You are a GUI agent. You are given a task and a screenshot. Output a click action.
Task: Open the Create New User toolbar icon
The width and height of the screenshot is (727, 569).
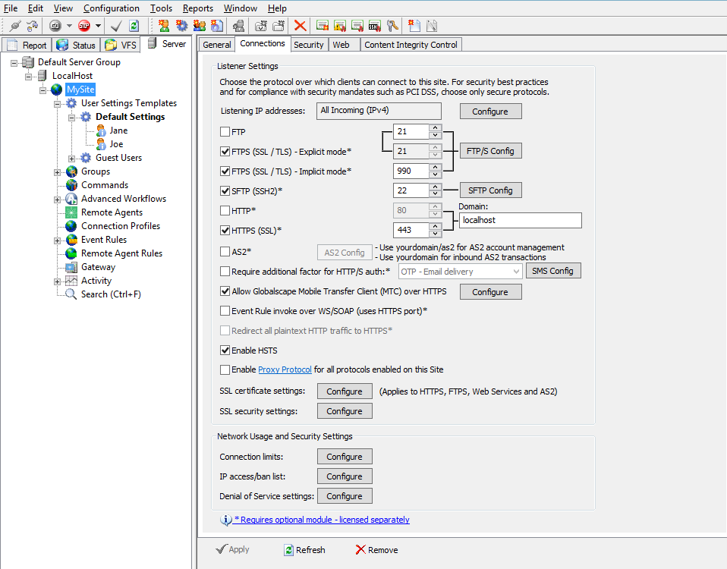click(164, 25)
